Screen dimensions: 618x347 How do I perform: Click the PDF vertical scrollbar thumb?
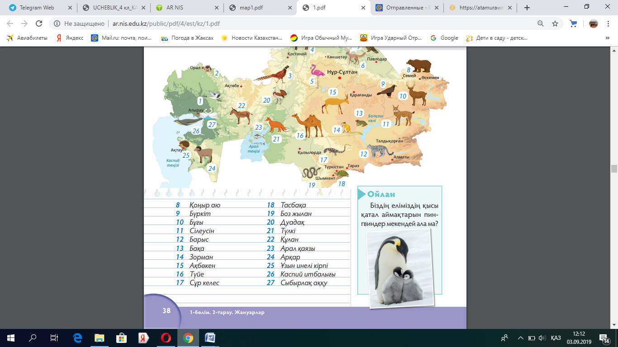tap(614, 169)
